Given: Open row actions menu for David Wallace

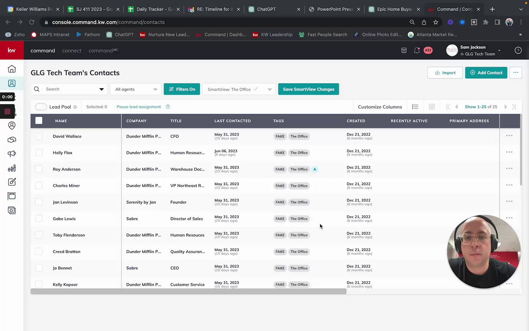Looking at the screenshot, I should 509,136.
